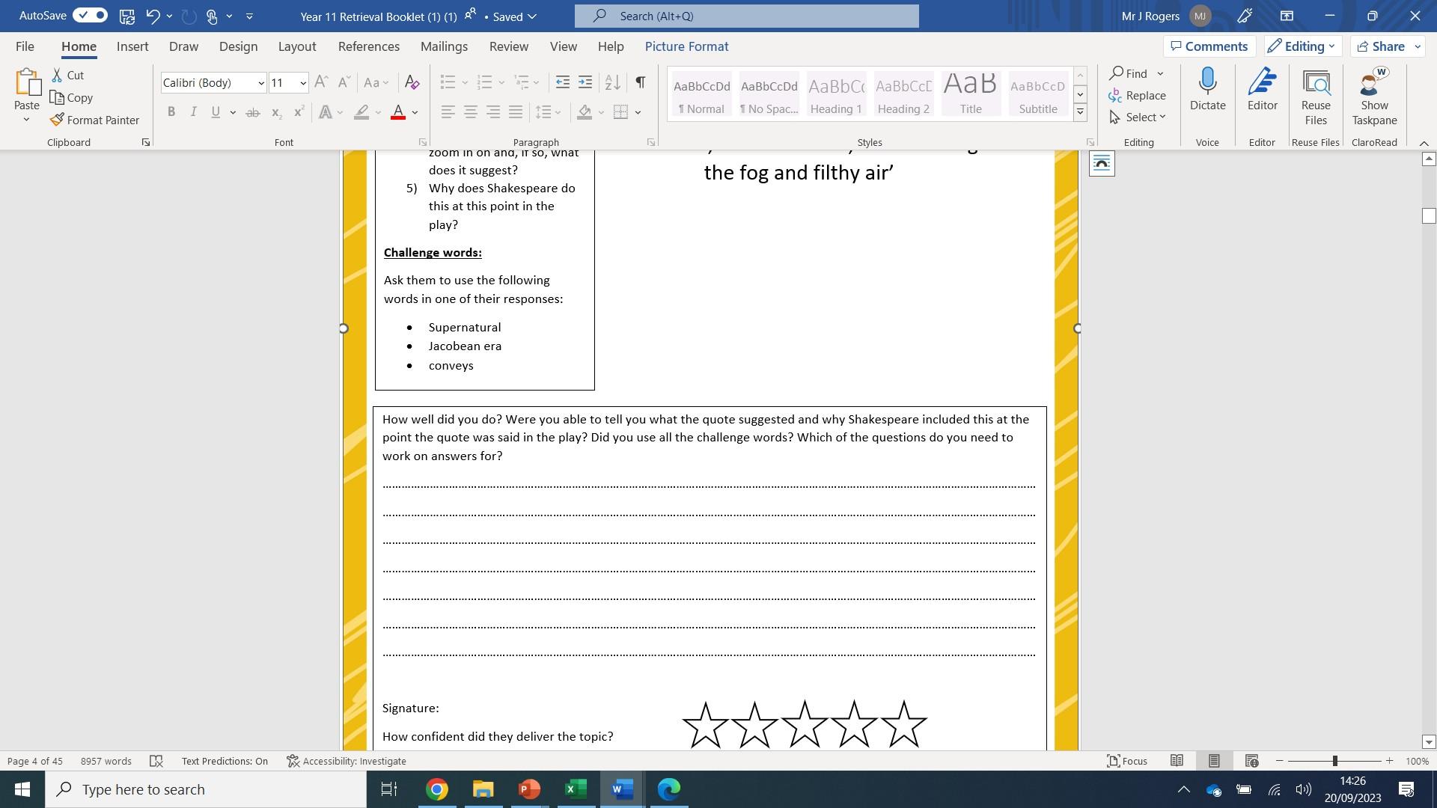This screenshot has height=808, width=1437.
Task: Open the font size dropdown
Action: (302, 83)
